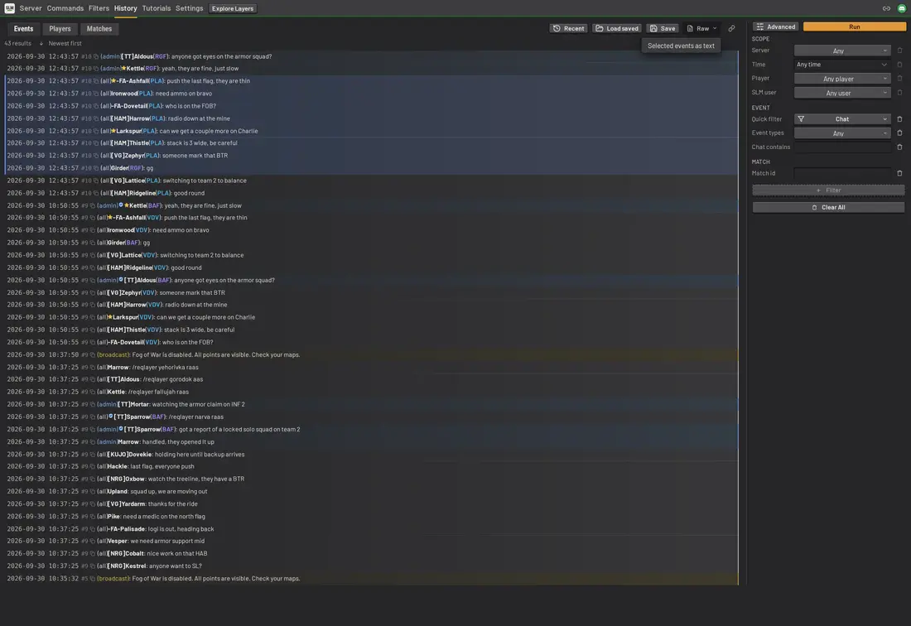Copy the query link using chain icon beside Raw

tap(731, 28)
